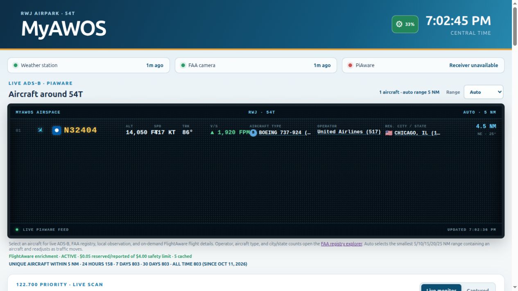Click the FAA camera status card
The image size is (518, 291).
click(x=256, y=65)
